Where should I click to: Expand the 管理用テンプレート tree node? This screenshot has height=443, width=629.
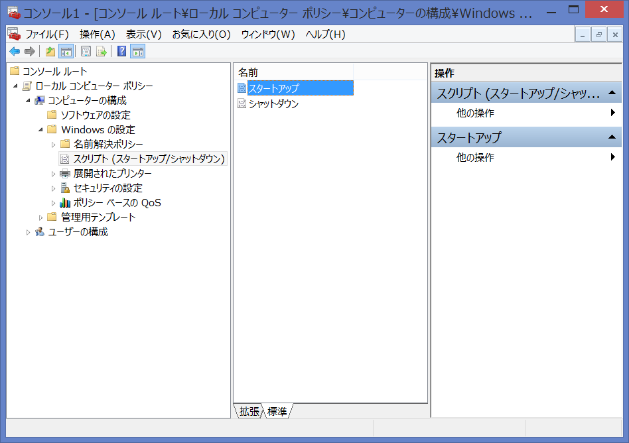pyautogui.click(x=42, y=217)
